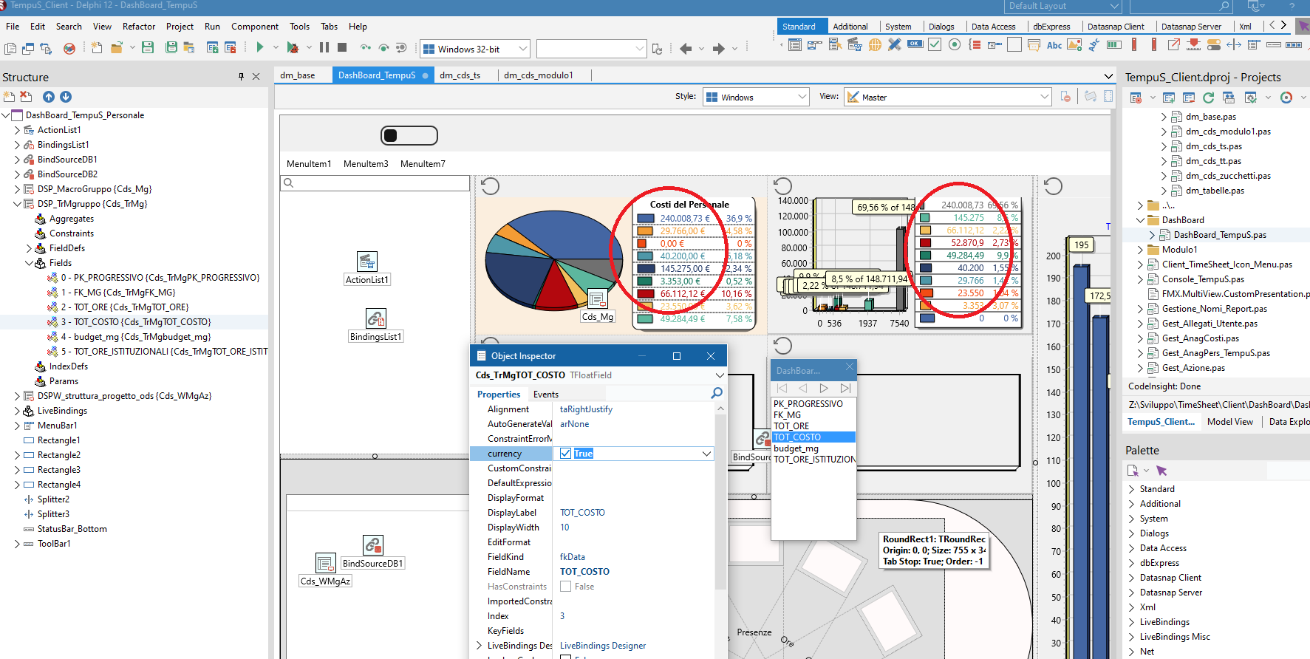The image size is (1310, 659).
Task: Click the New Items toolbar icon
Action: pos(97,47)
